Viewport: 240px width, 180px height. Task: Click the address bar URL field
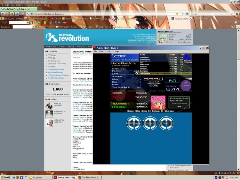[101, 14]
